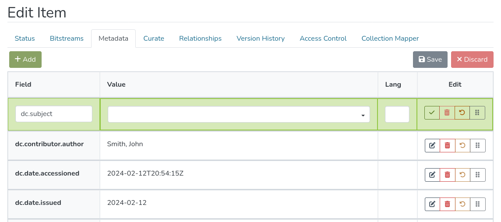Delete the dc.subject row with trash icon
Screen dimensions: 501x222
click(x=447, y=113)
